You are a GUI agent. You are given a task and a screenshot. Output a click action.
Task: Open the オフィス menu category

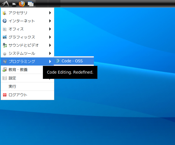[27, 29]
